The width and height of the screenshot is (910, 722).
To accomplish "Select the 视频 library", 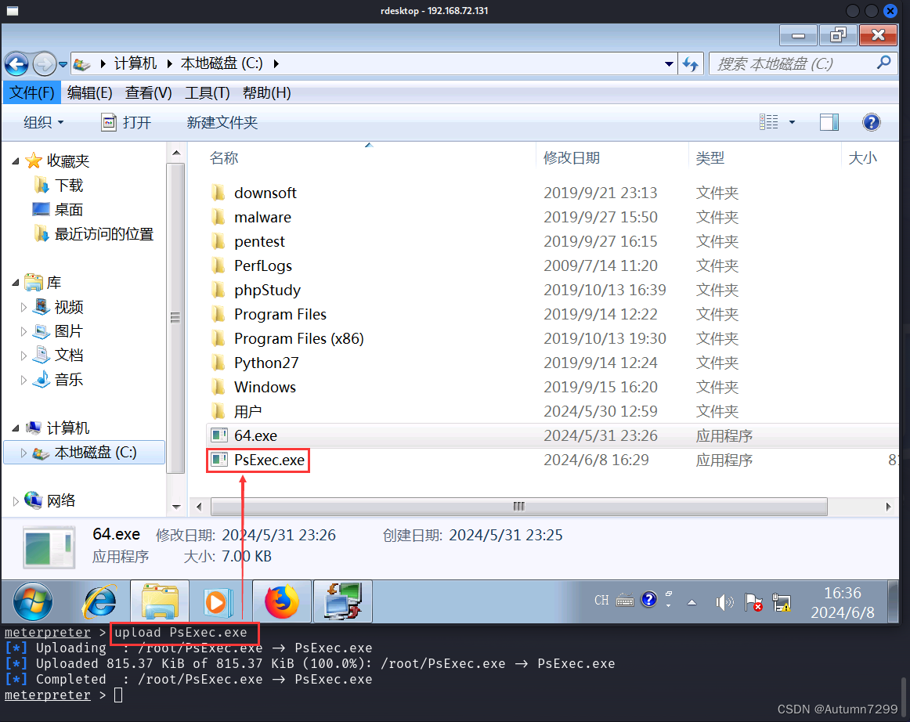I will (69, 307).
